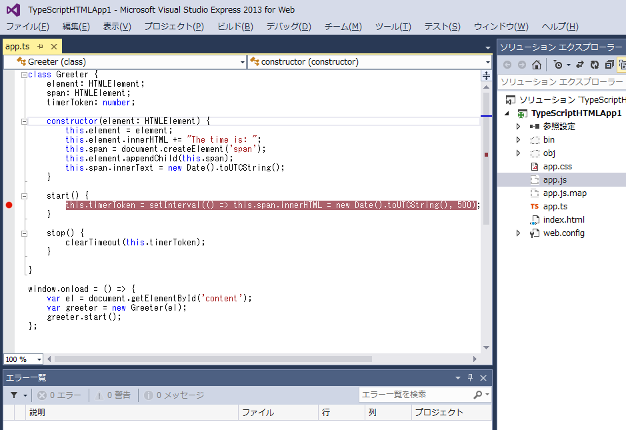
Task: Open the error list window options dropdown arrow
Action: 458,378
